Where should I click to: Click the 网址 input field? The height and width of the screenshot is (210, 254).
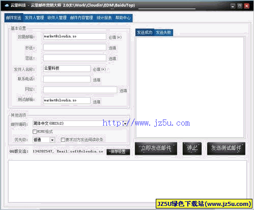80,89
